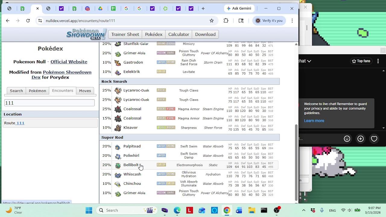386x217 pixels.
Task: Click the heart icon in live chat
Action: tap(374, 139)
